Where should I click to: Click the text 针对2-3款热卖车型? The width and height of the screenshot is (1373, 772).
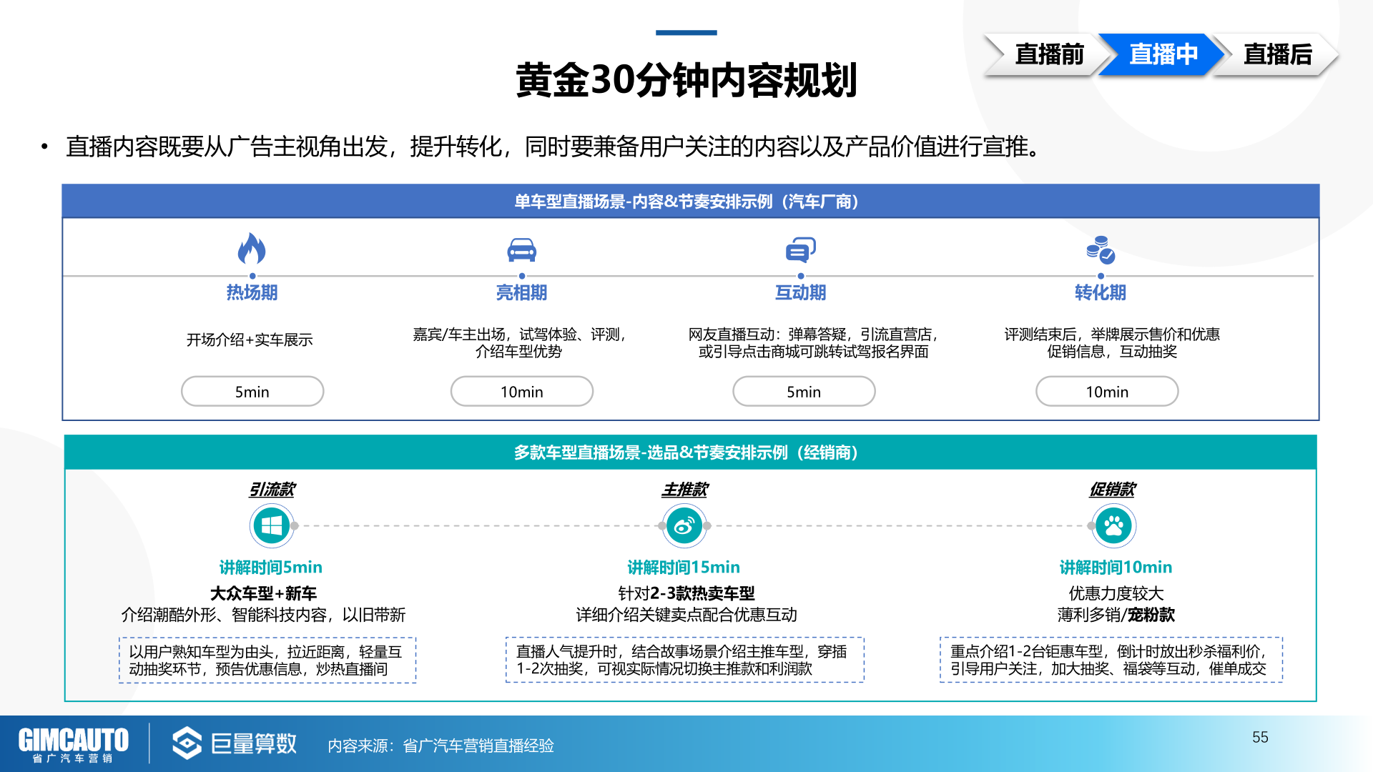[686, 593]
